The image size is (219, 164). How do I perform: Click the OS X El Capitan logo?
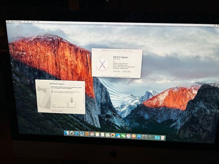click(102, 64)
